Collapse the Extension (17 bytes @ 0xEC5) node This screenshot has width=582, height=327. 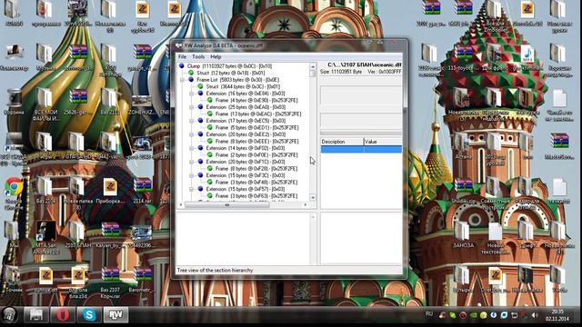[x=192, y=121]
